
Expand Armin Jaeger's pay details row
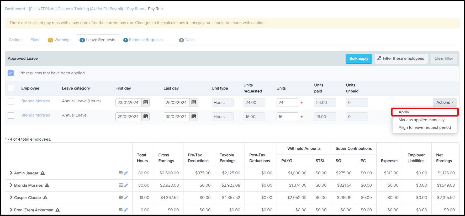[x=11, y=173]
